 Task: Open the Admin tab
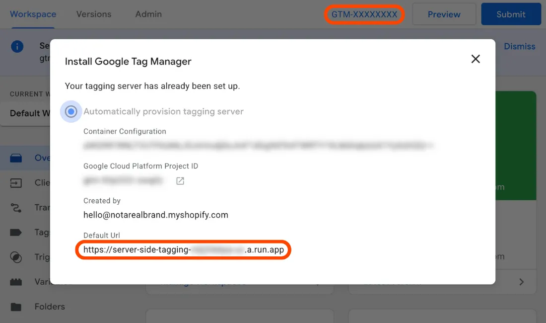(148, 14)
